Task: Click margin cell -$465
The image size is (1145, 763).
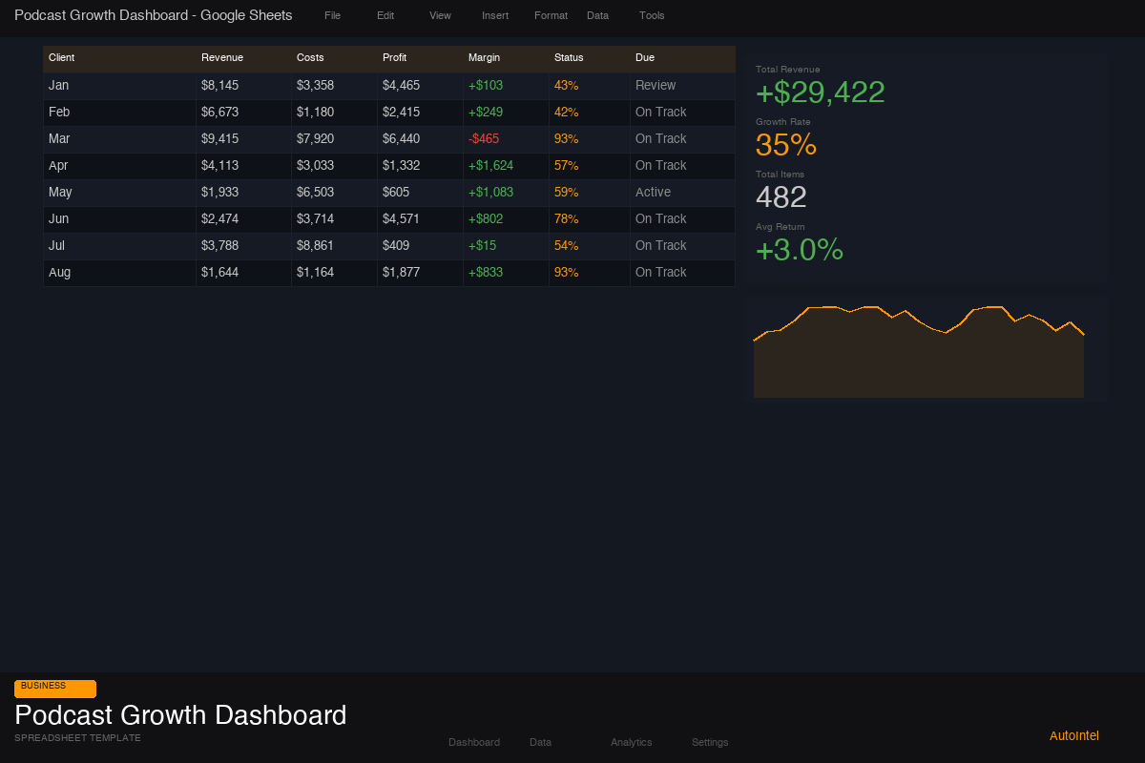Action: pyautogui.click(x=506, y=139)
